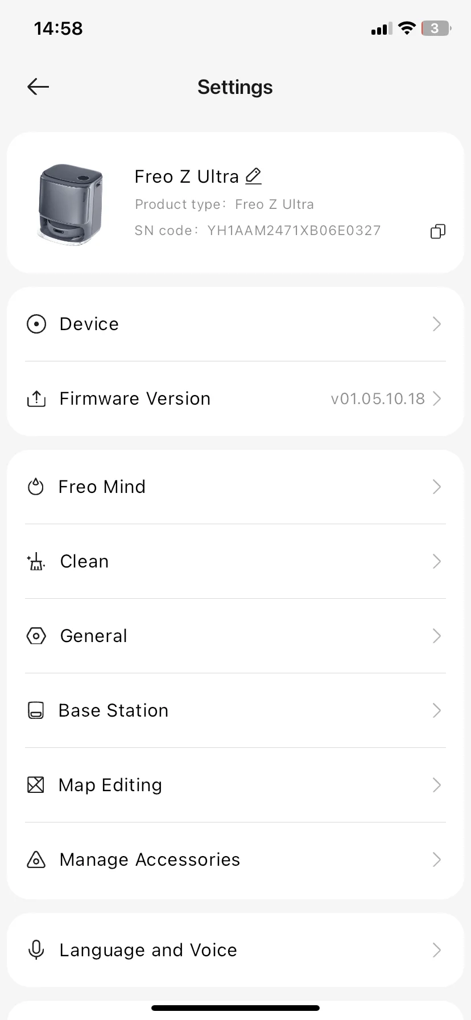Tap the Map Editing icon
471x1020 pixels.
(x=36, y=785)
